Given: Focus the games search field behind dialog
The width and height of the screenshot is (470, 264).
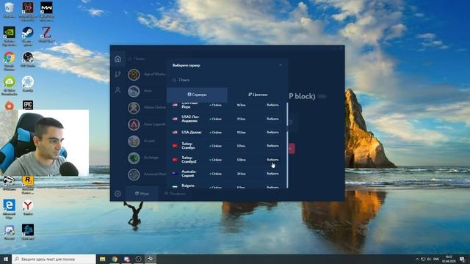Looking at the screenshot, I should [x=147, y=59].
